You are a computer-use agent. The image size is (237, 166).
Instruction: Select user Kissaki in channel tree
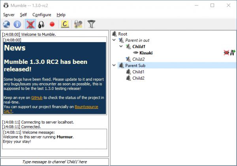146,53
